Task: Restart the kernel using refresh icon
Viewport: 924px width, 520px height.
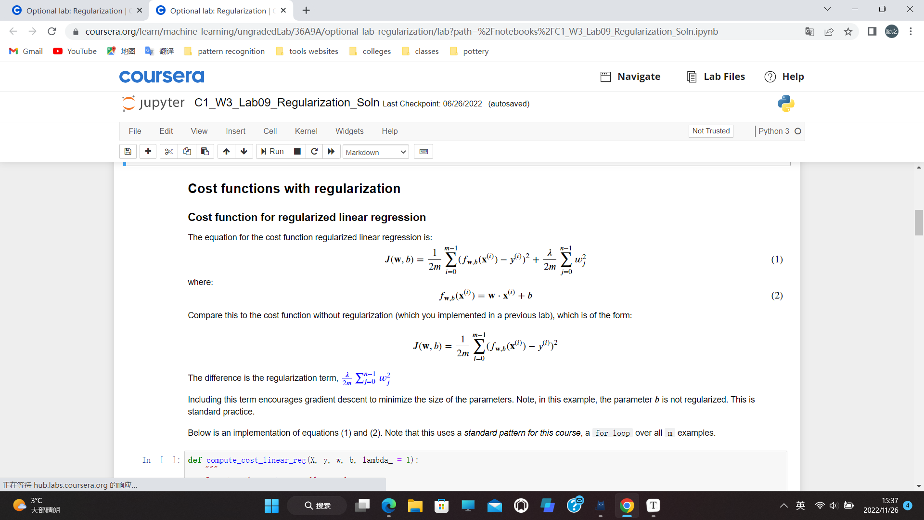Action: point(314,151)
